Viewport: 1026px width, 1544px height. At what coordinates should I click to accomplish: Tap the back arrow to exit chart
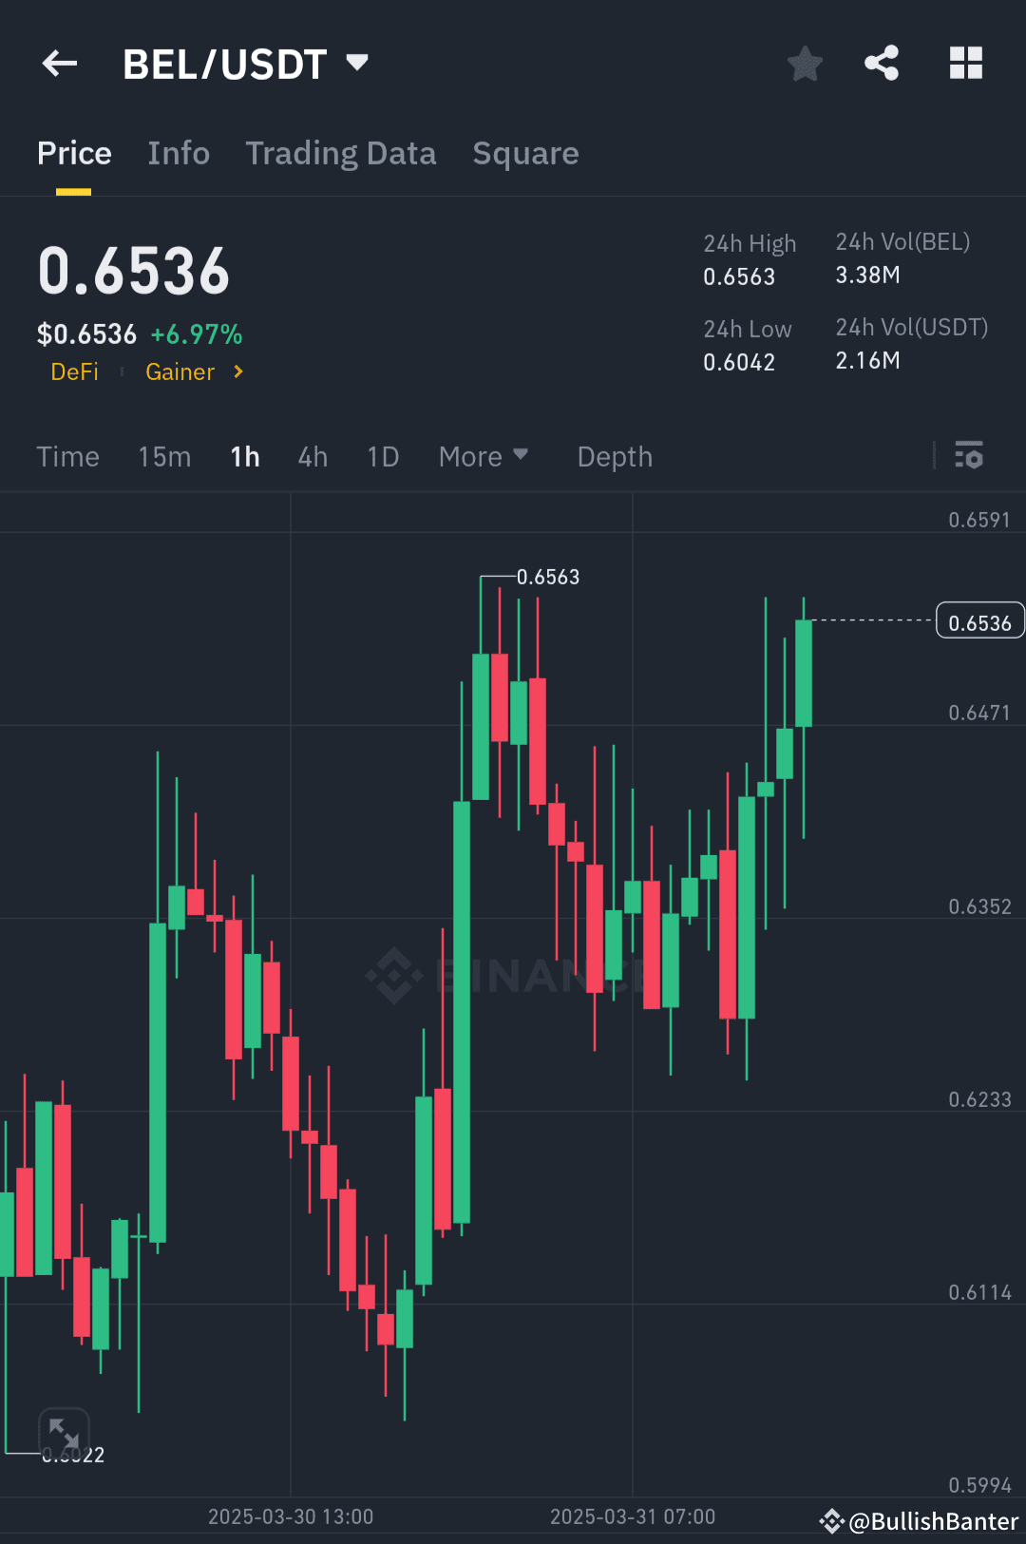tap(59, 63)
